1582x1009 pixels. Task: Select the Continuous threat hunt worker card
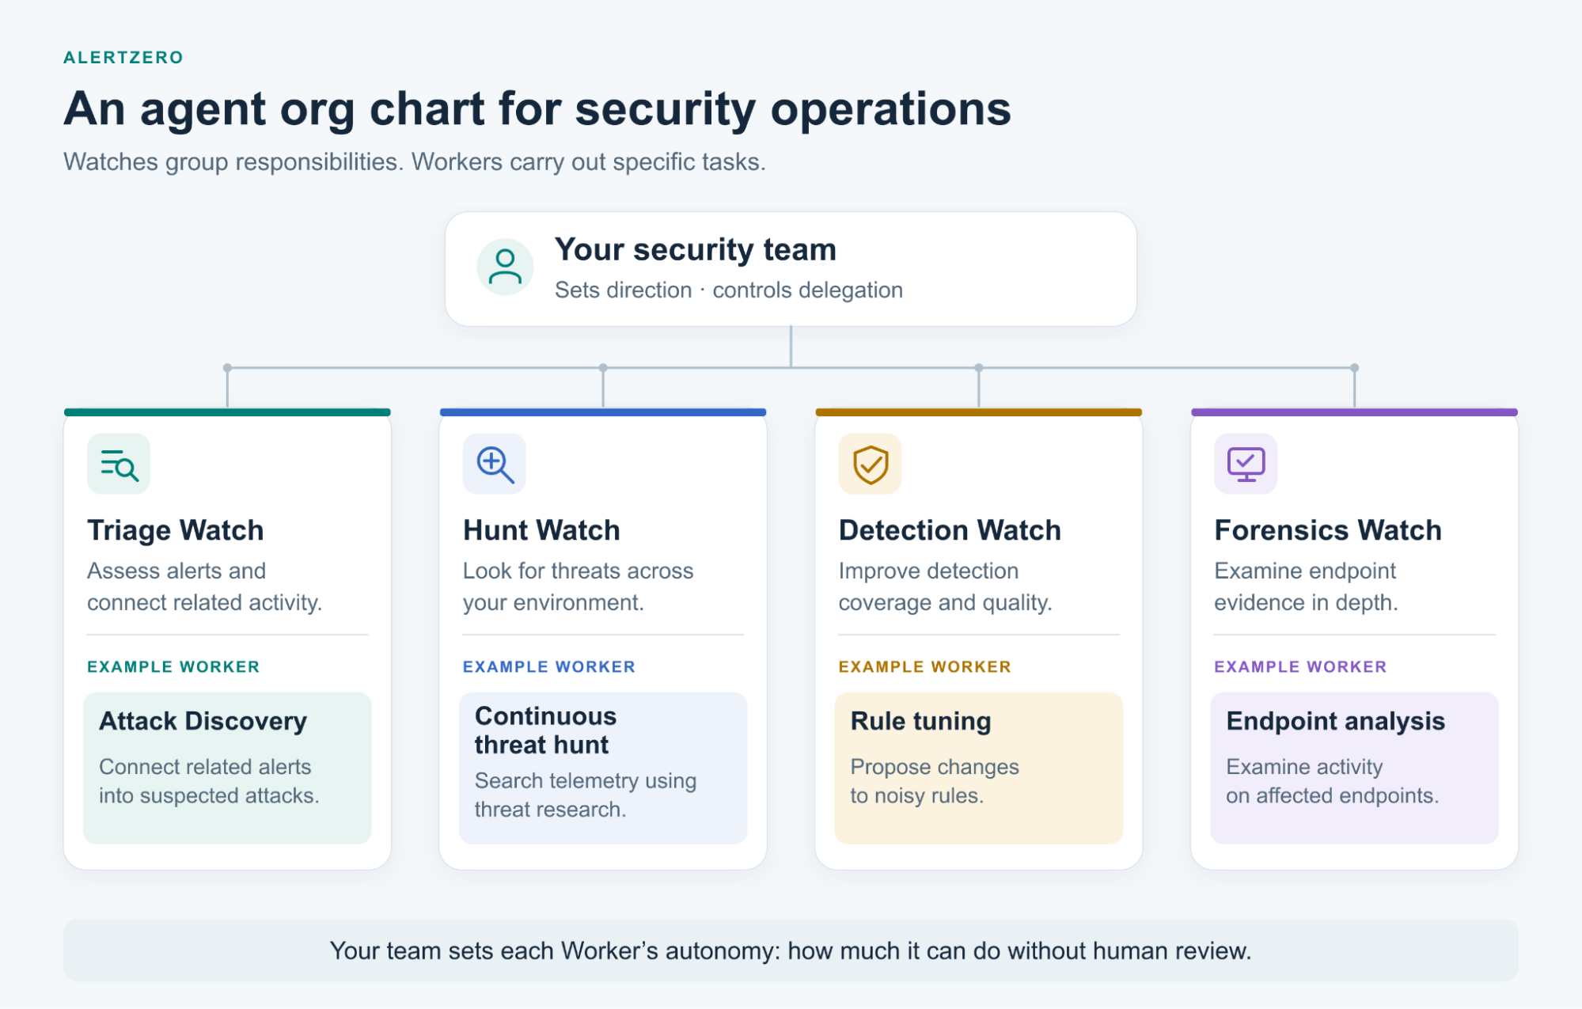click(x=603, y=768)
